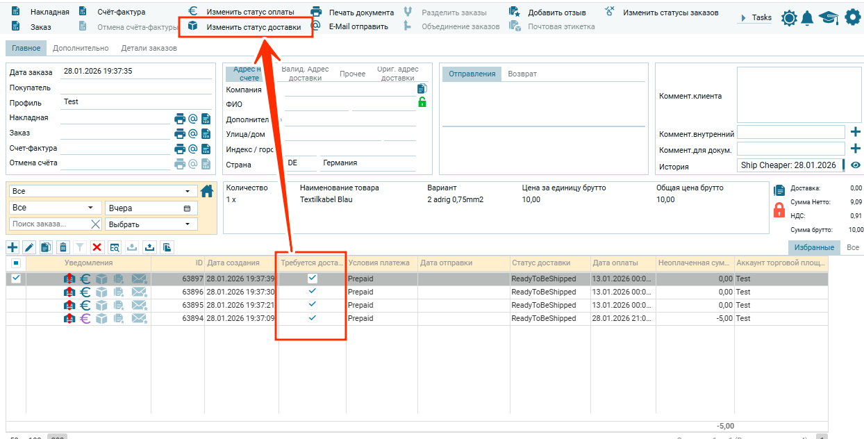Click the add new order plus icon
This screenshot has height=439, width=864.
click(13, 247)
